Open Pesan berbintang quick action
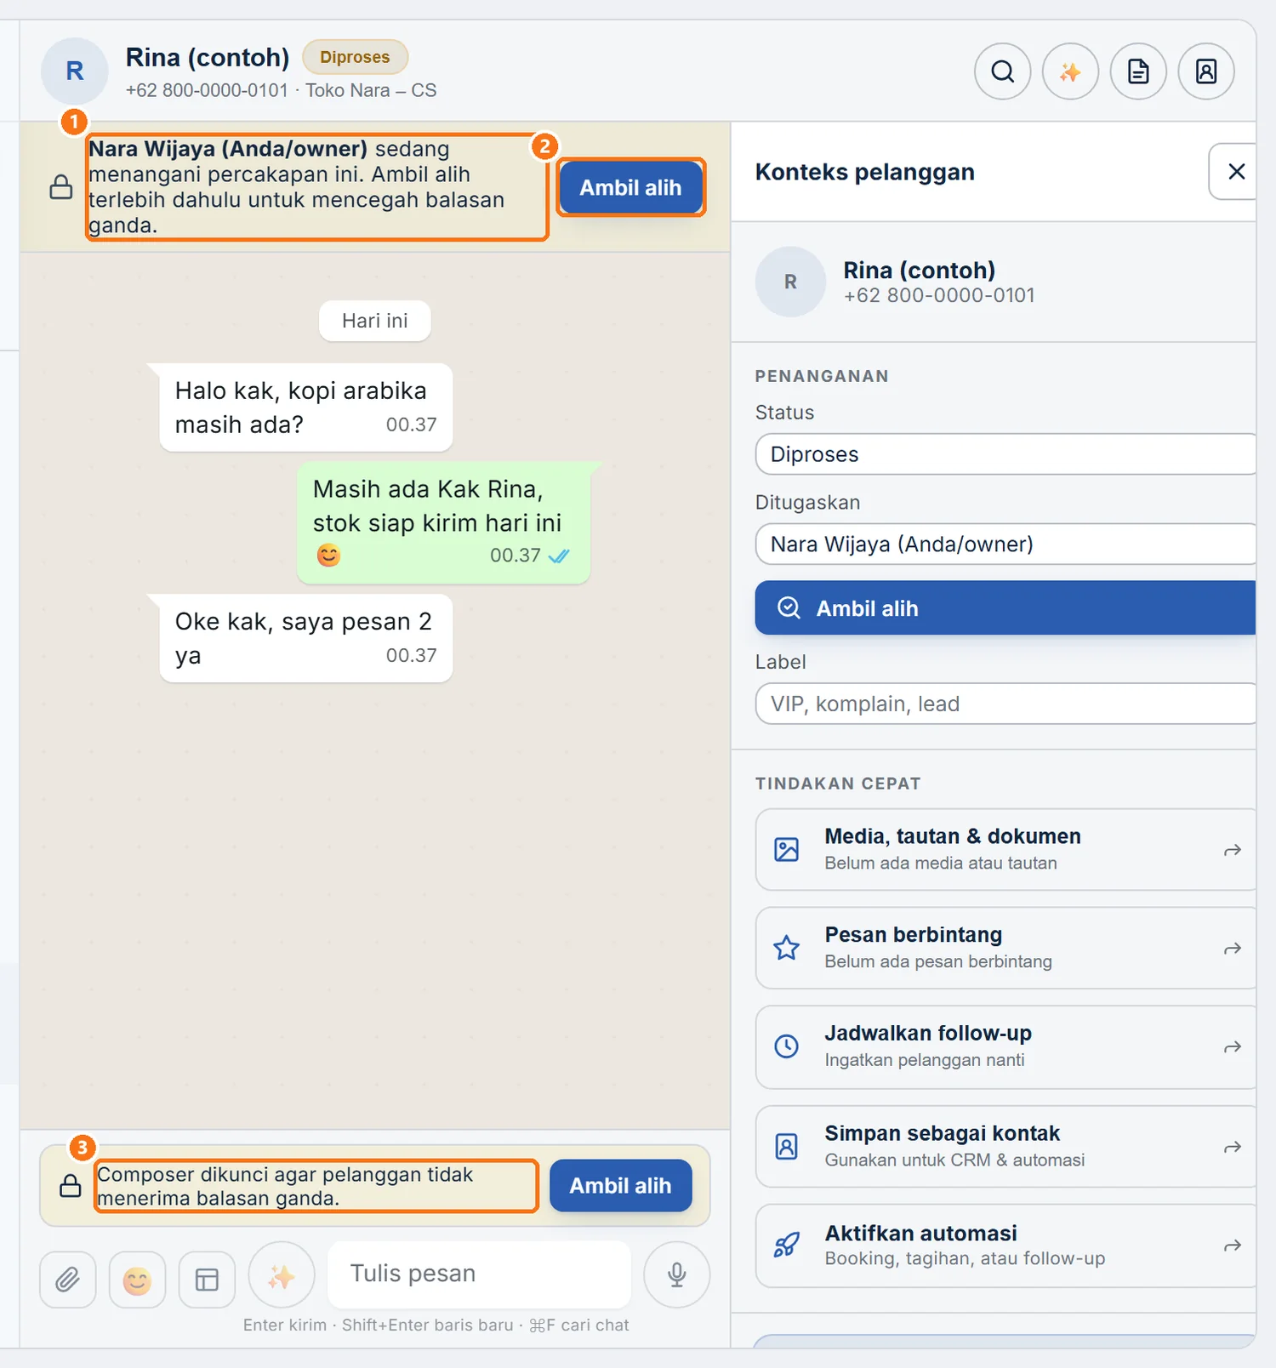1276x1368 pixels. (1005, 948)
